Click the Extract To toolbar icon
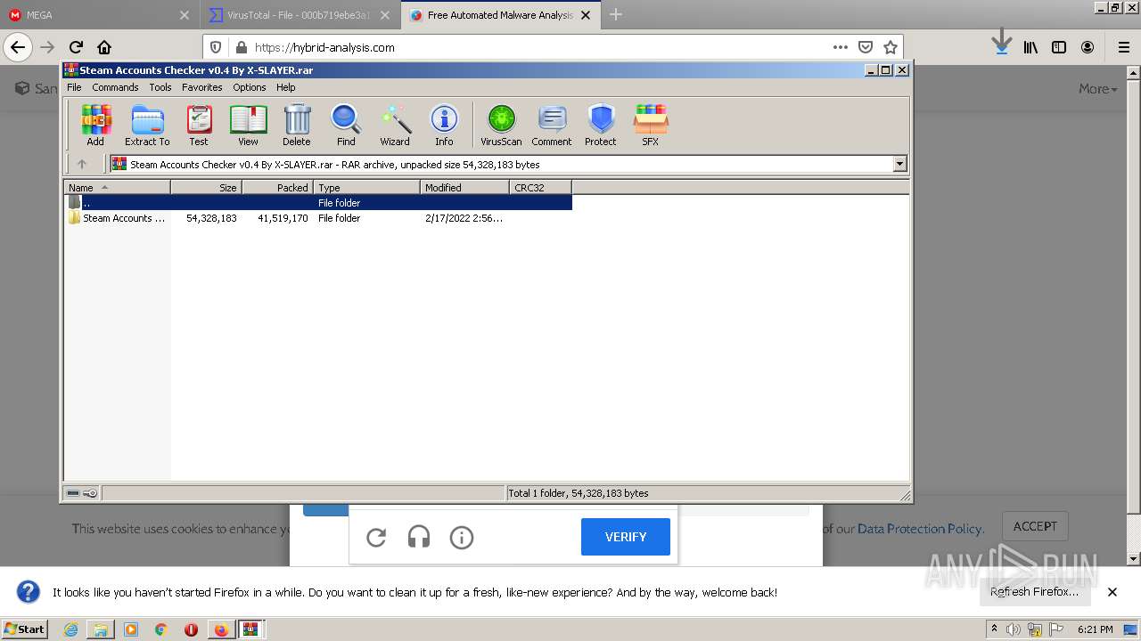 (147, 126)
